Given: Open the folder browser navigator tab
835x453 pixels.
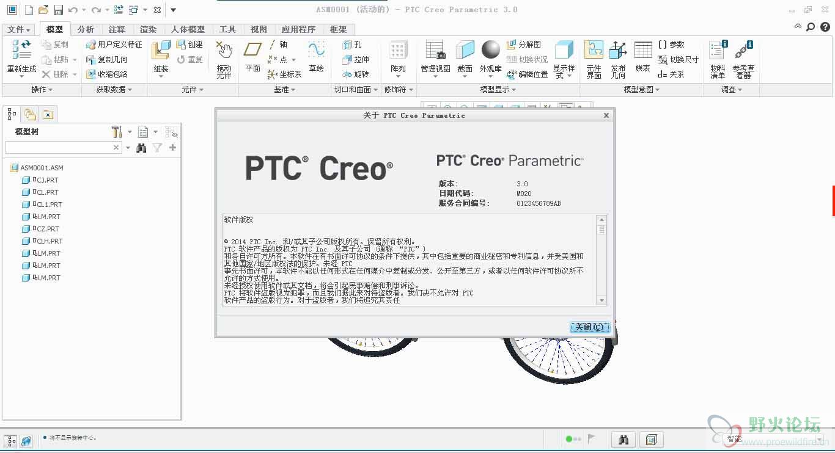Looking at the screenshot, I should click(30, 114).
